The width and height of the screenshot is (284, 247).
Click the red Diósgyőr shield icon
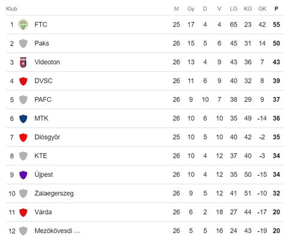pos(23,137)
